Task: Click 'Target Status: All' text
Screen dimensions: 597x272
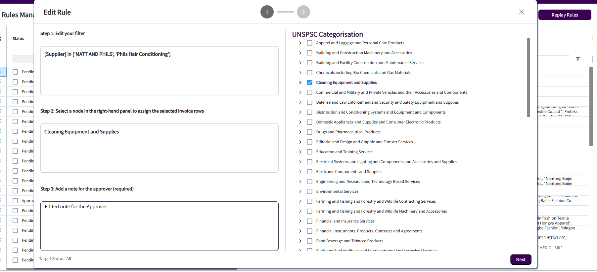Action: [x=55, y=259]
